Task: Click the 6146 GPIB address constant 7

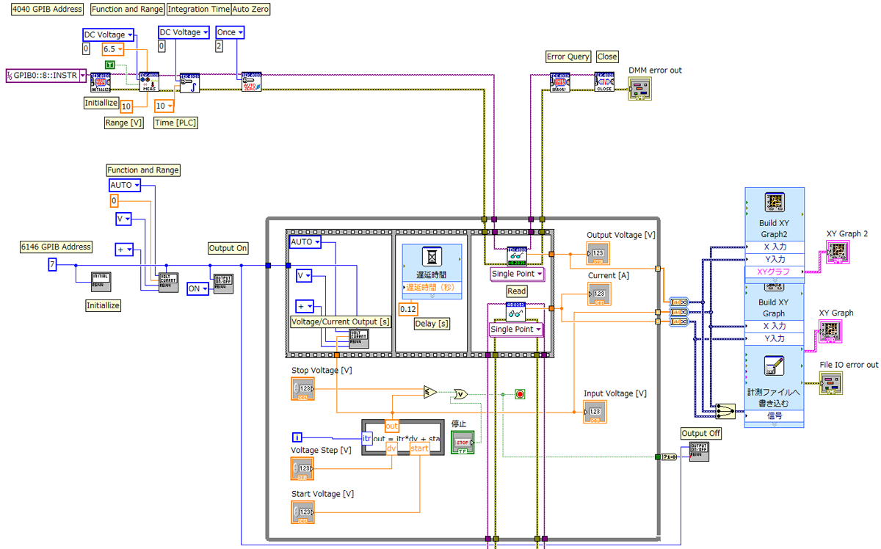Action: 52,265
